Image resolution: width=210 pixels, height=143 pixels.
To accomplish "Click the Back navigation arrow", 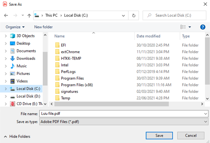I will click(x=6, y=16).
